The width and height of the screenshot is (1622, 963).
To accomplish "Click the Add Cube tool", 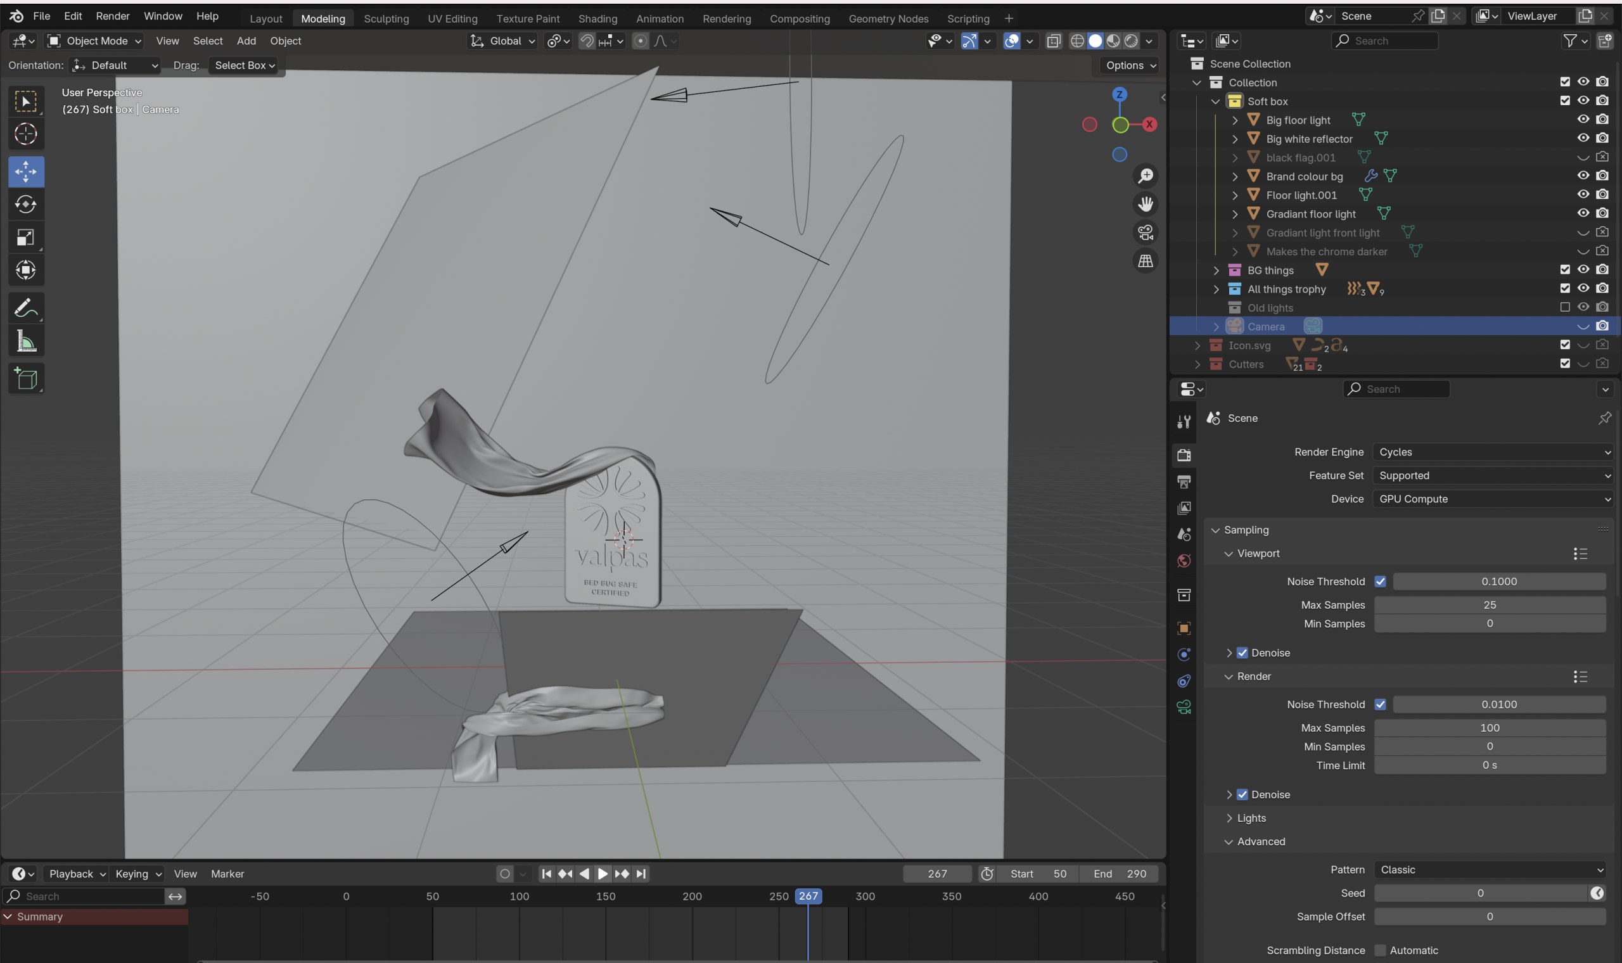I will tap(26, 378).
